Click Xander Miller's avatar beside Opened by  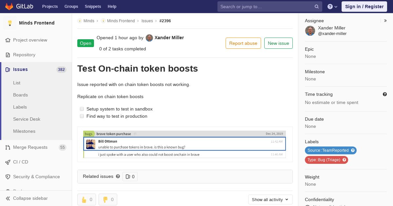coord(149,38)
